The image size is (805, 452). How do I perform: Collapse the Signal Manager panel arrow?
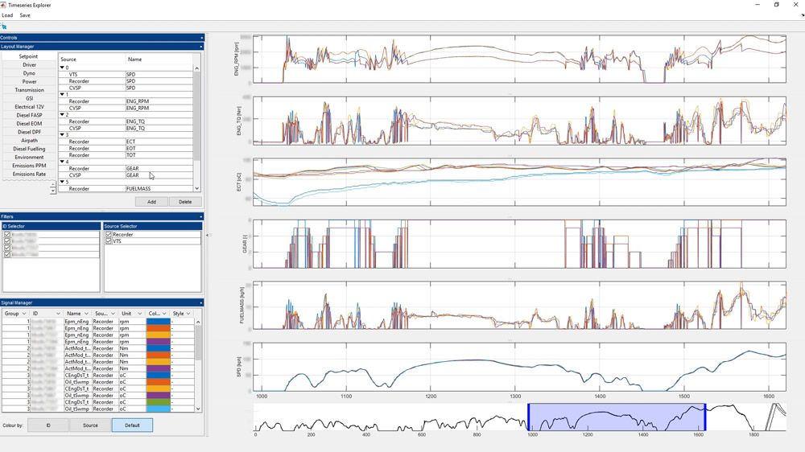pyautogui.click(x=202, y=302)
